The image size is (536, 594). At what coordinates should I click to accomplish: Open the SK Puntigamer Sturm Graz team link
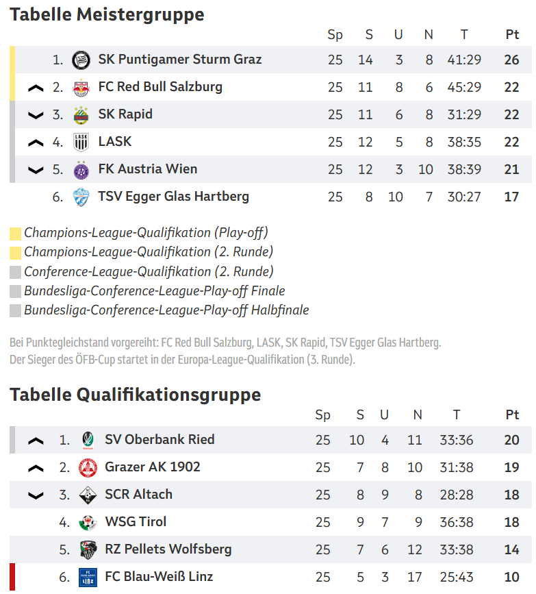pos(179,60)
